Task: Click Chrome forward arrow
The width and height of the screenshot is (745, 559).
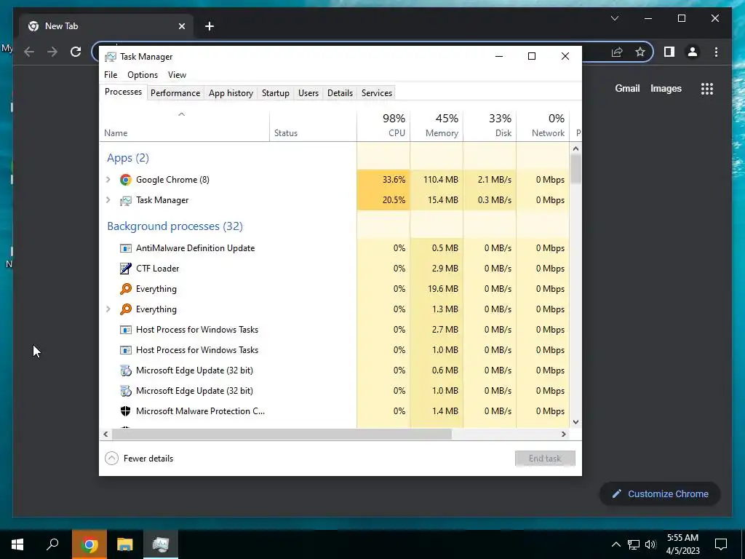Action: tap(52, 52)
